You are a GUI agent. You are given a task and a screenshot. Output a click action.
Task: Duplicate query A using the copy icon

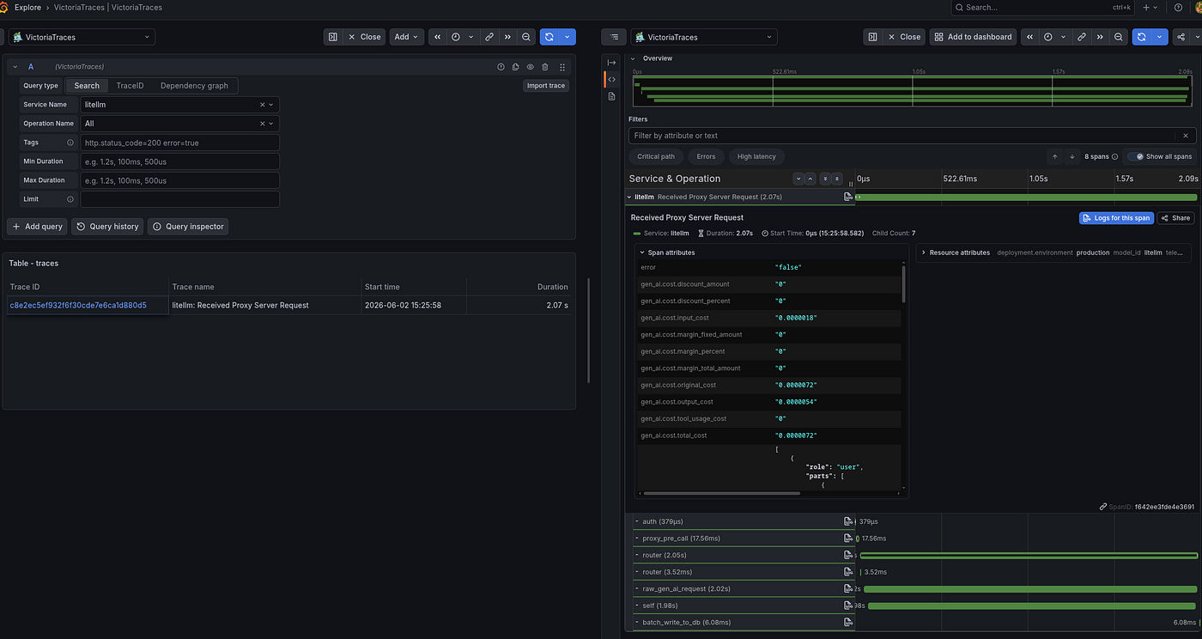click(x=515, y=67)
